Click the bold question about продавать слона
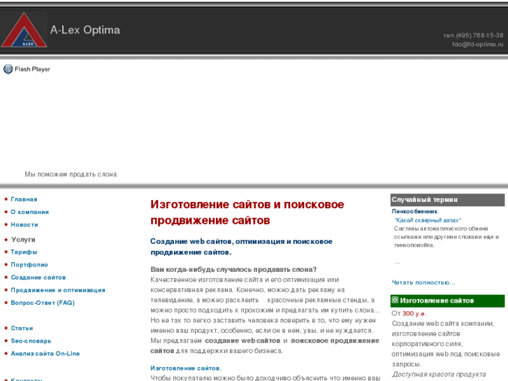Image resolution: width=508 pixels, height=381 pixels. click(233, 269)
